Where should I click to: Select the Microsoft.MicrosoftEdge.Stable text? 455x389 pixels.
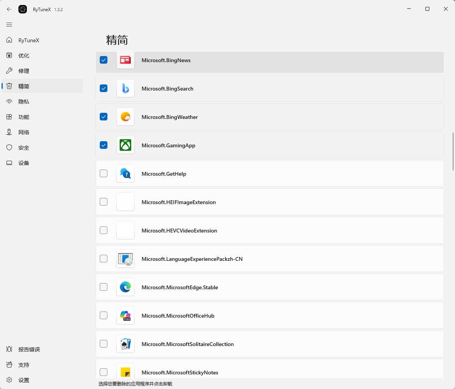[x=180, y=287]
